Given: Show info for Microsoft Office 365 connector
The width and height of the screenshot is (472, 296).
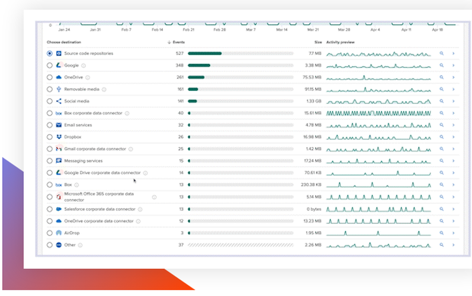Looking at the screenshot, I should [154, 197].
